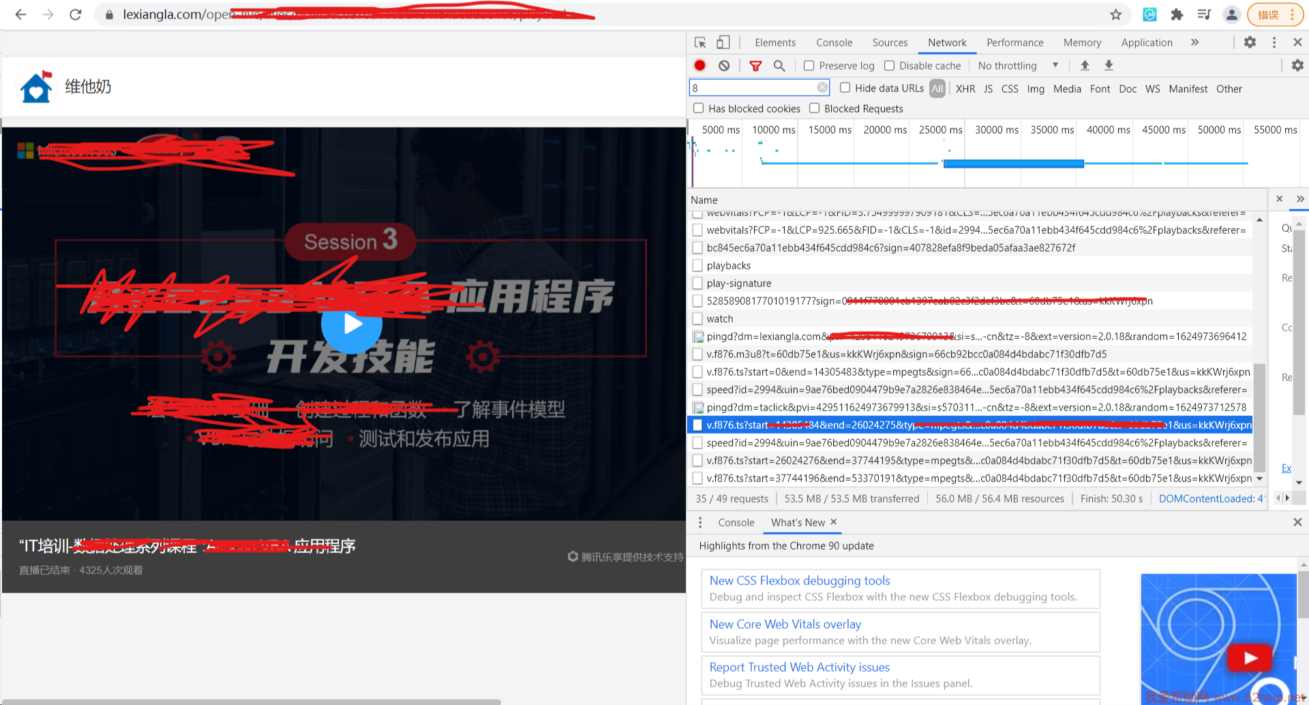This screenshot has width=1309, height=705.
Task: Click the record network log button
Action: point(699,65)
